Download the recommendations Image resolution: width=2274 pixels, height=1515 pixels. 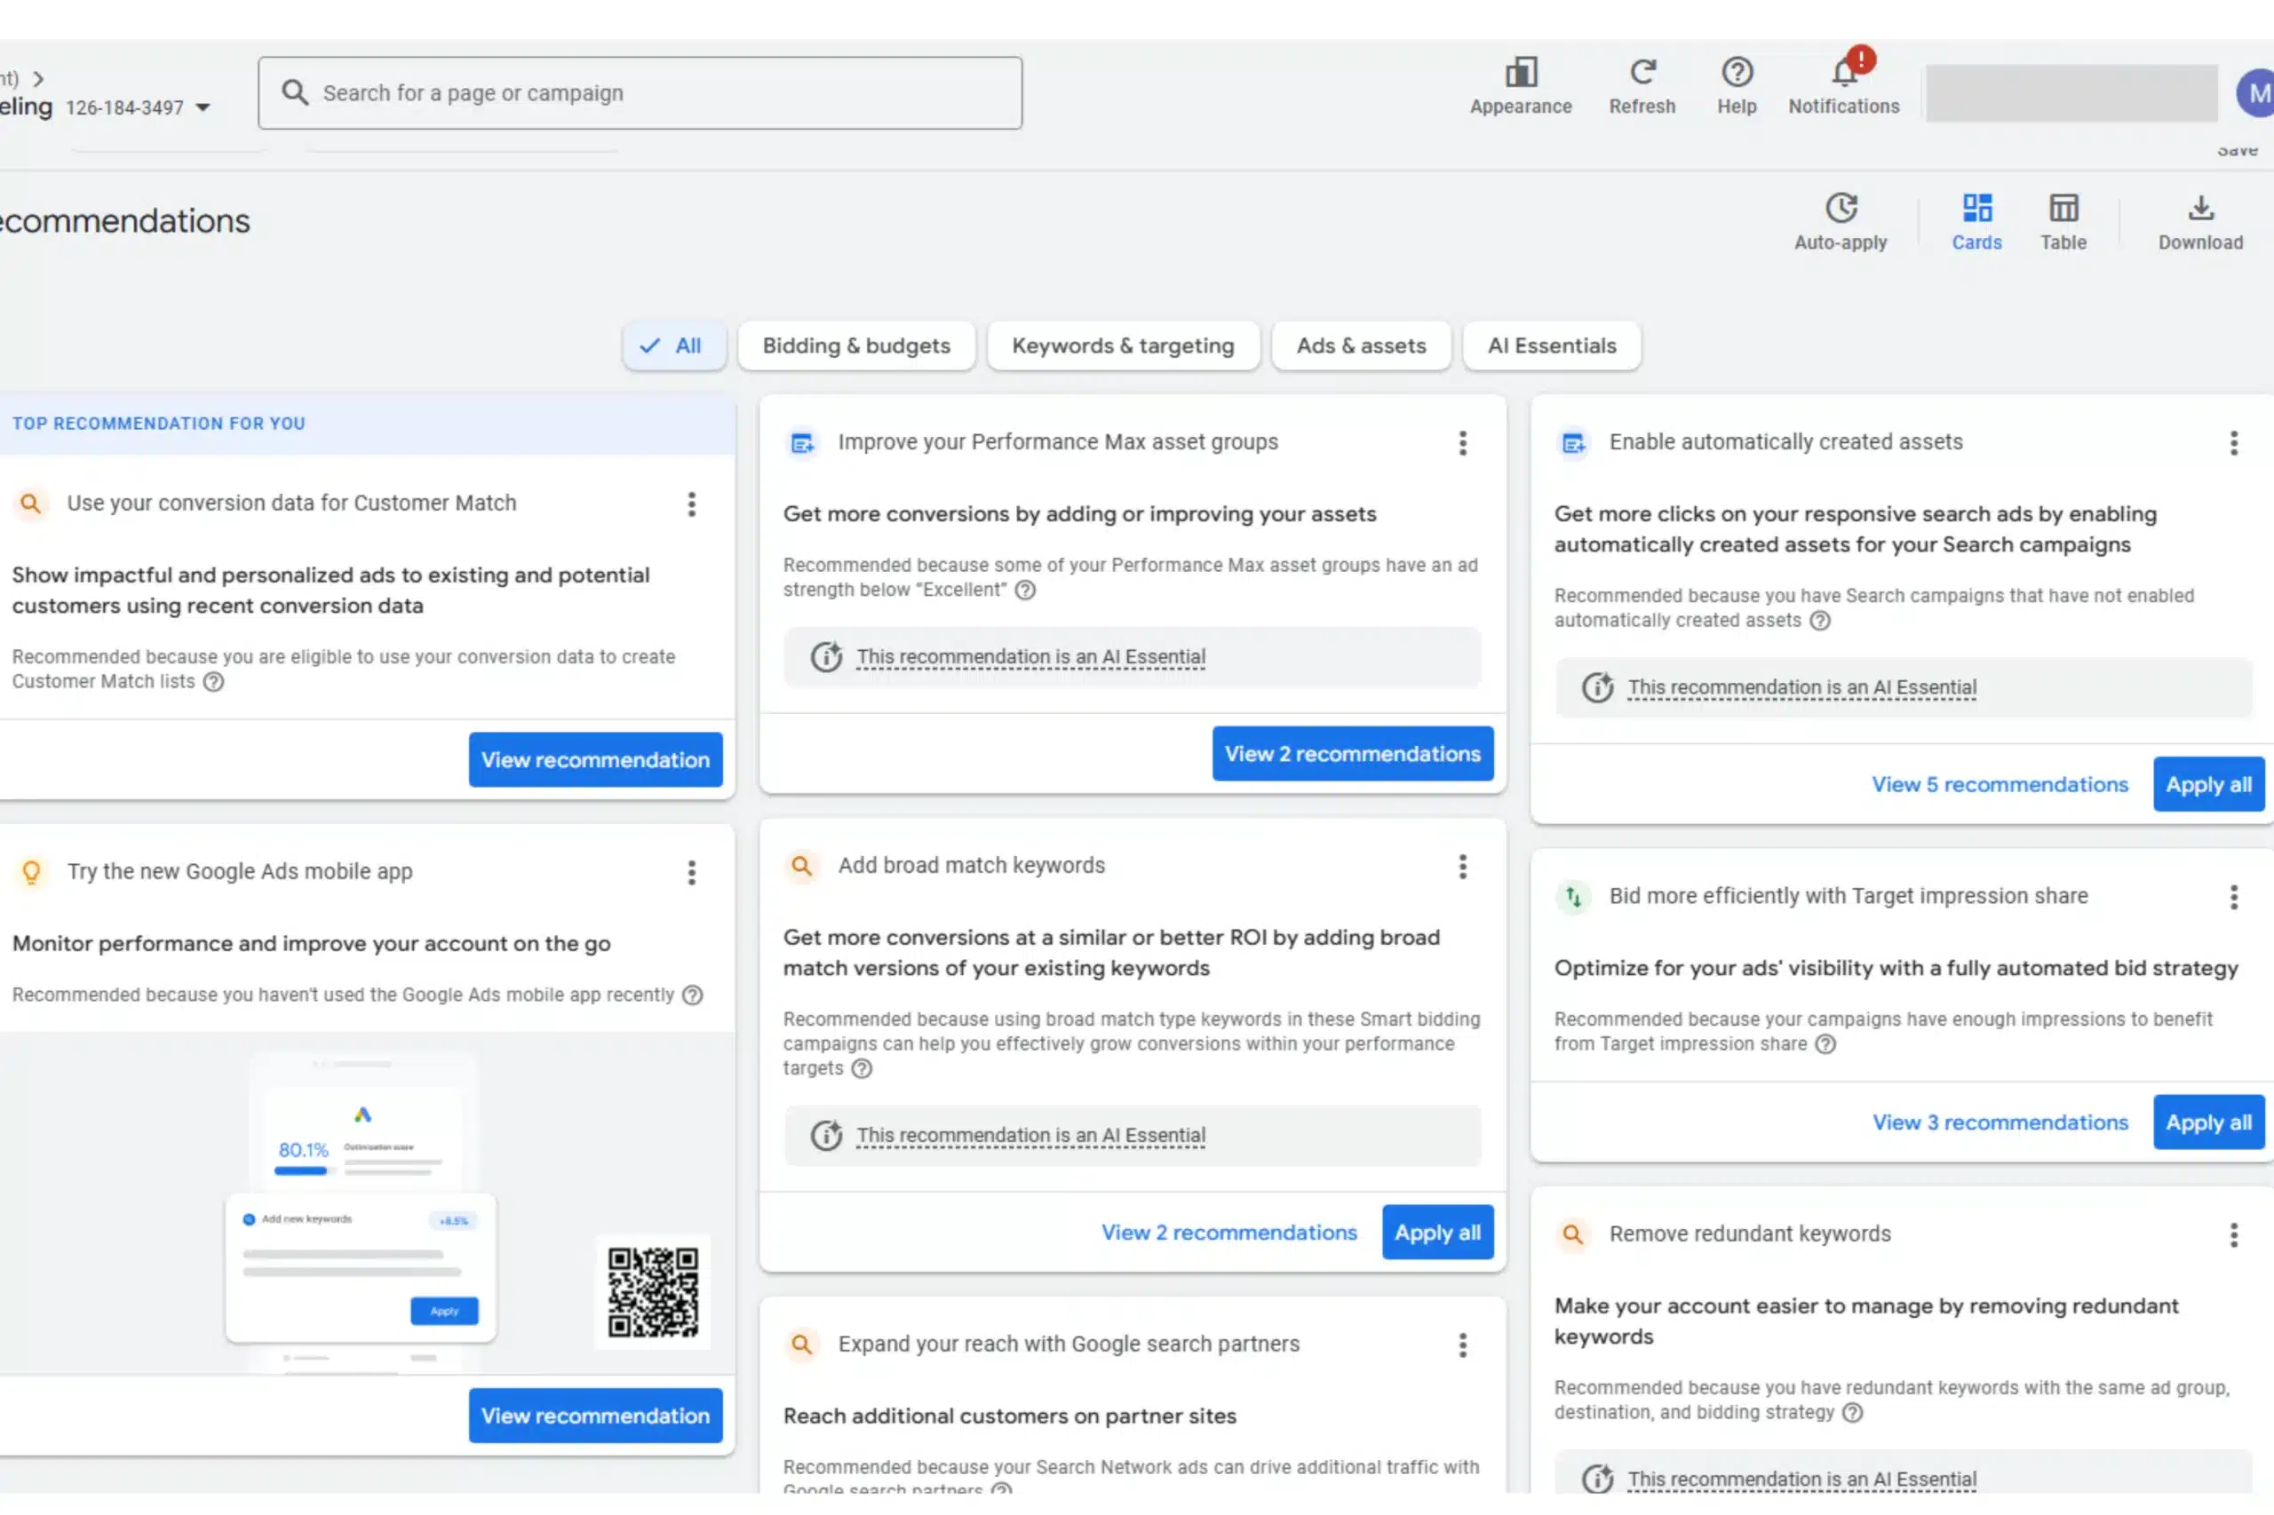[2200, 222]
